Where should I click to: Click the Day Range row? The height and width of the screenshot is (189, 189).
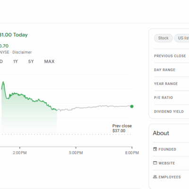coord(172,70)
